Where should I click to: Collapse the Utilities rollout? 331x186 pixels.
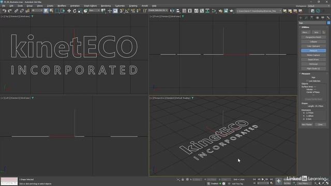click(x=306, y=27)
